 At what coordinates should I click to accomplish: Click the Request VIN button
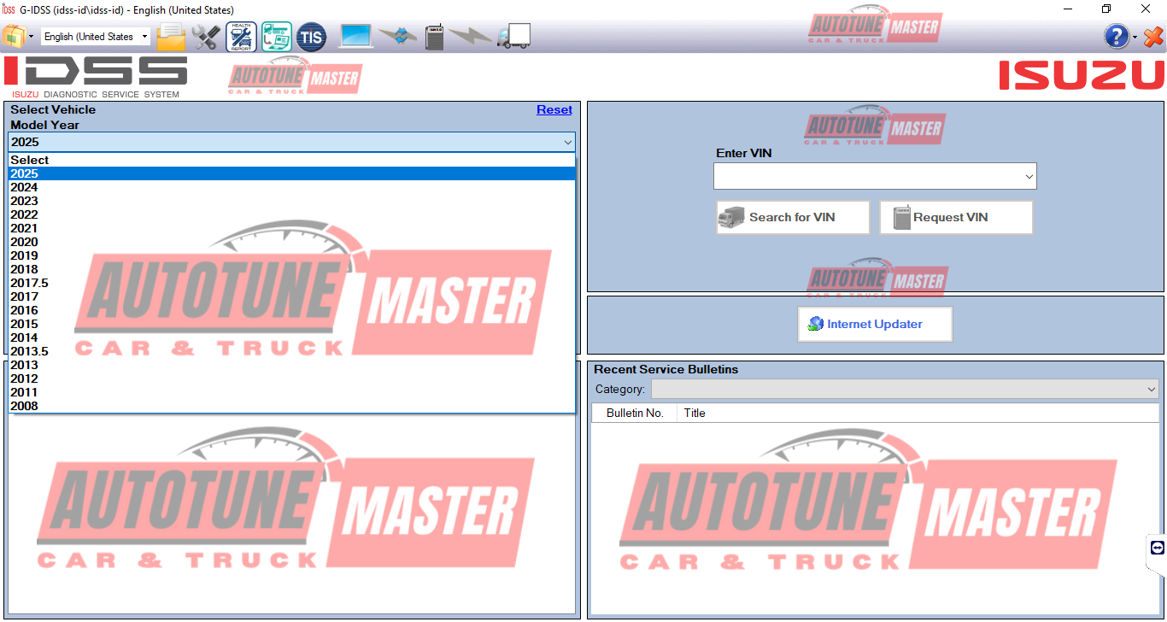point(956,217)
